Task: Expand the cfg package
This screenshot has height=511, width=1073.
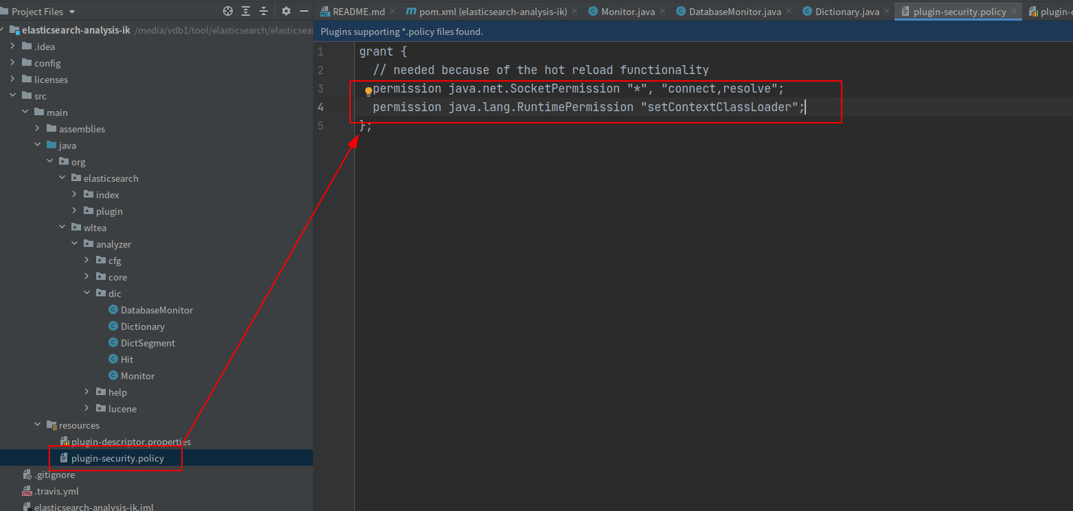Action: click(86, 261)
